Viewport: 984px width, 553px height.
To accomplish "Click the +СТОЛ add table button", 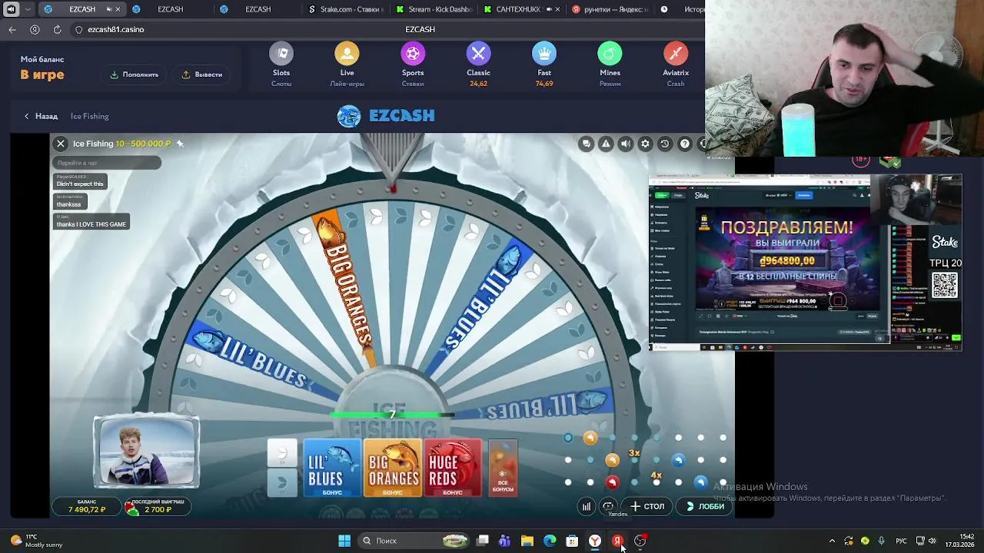I will 647,506.
